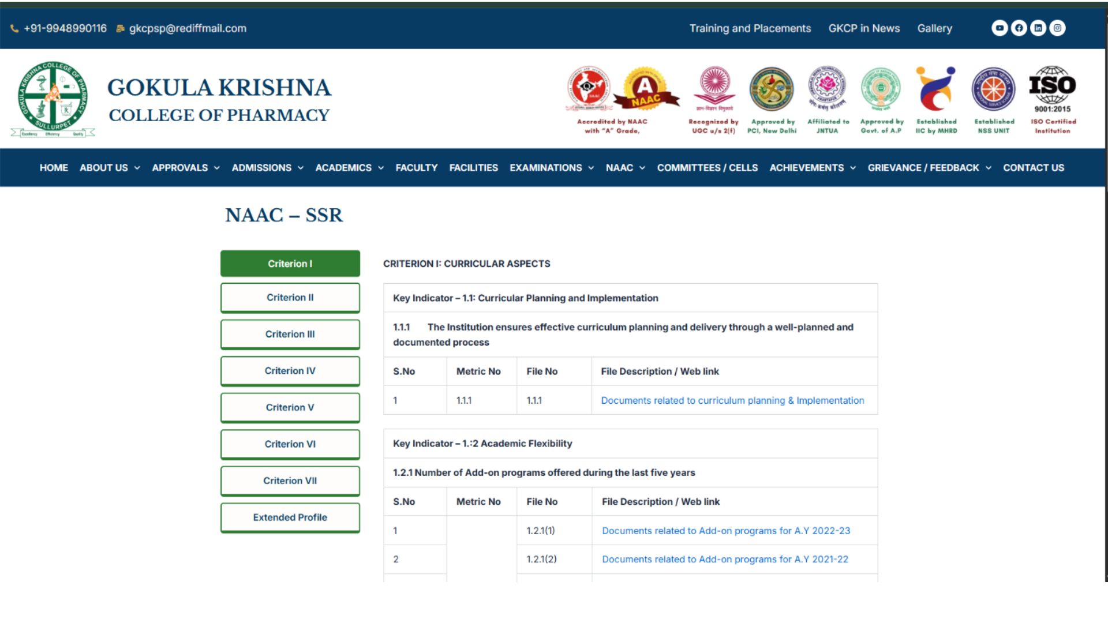Switch to the Criterion III tab

(290, 335)
